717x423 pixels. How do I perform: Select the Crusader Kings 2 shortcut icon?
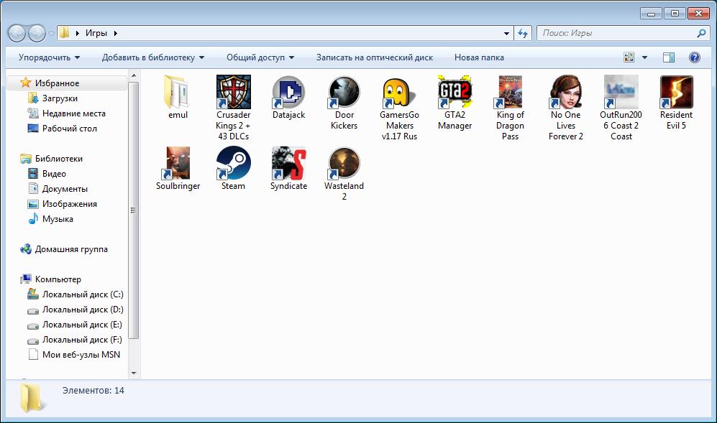click(233, 92)
